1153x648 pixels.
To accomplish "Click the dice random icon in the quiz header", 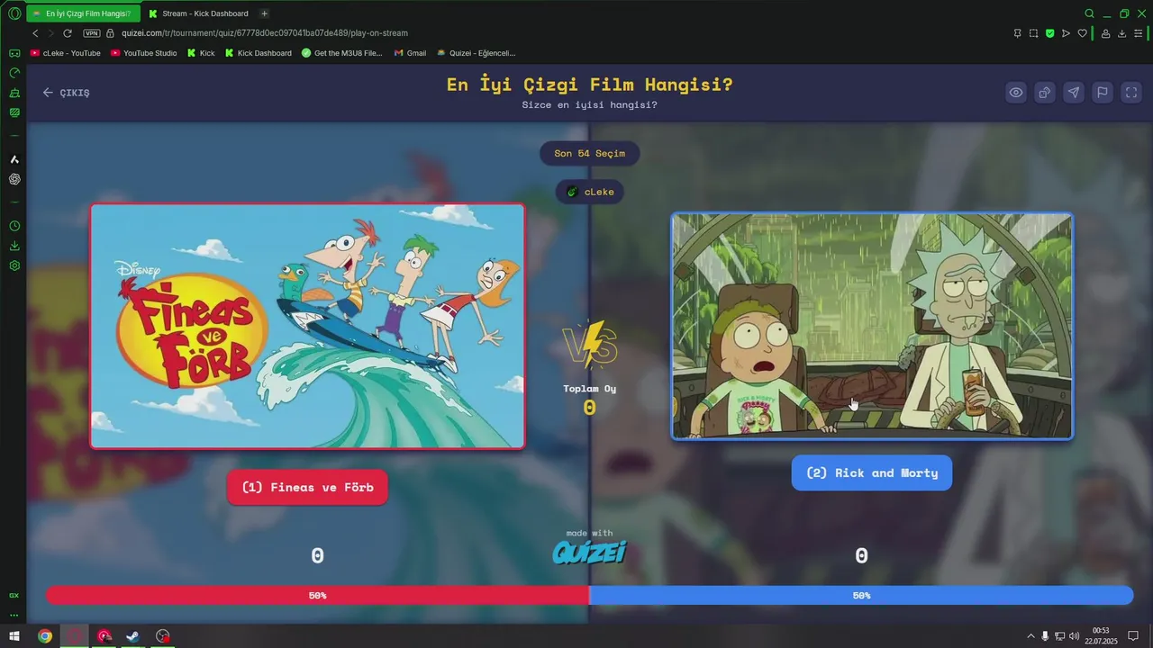I will [x=1045, y=92].
